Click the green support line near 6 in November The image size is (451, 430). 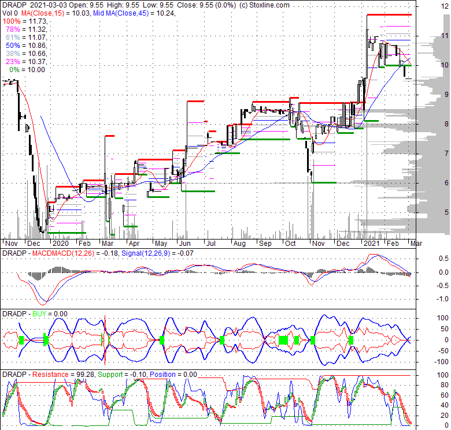324,182
